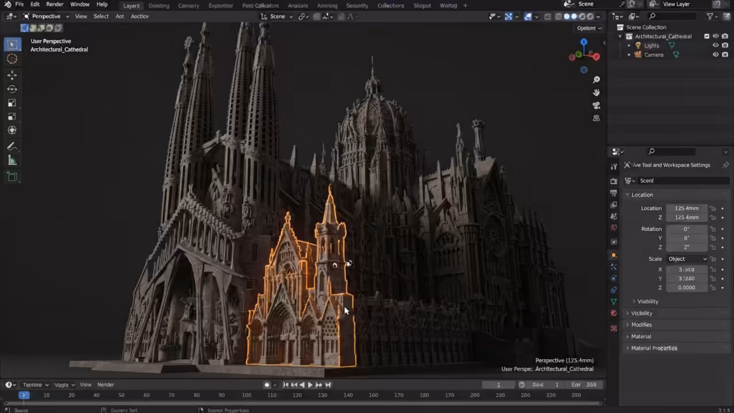Toggle Architectural_Cathedral exclude checkbox

[707, 36]
